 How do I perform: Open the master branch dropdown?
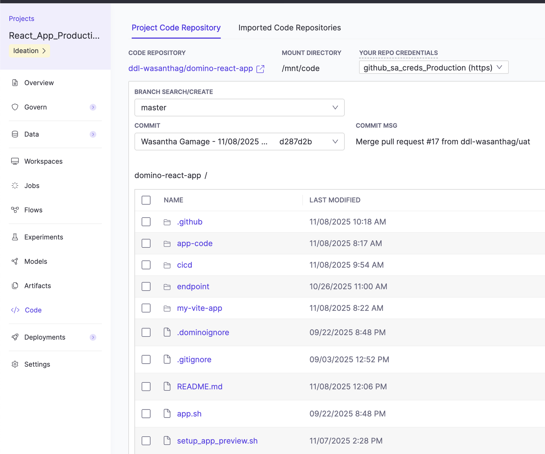click(x=240, y=108)
